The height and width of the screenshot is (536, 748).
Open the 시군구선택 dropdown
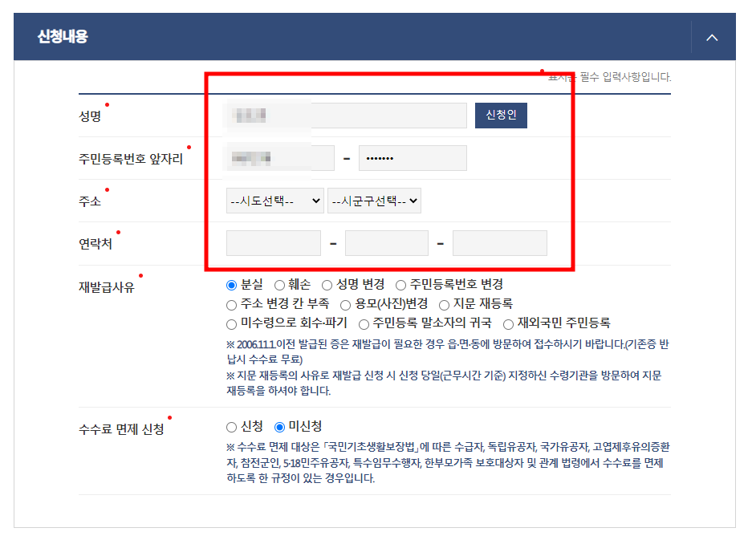click(x=375, y=201)
